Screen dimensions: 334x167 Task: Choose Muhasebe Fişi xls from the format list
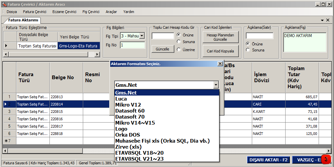167,141
